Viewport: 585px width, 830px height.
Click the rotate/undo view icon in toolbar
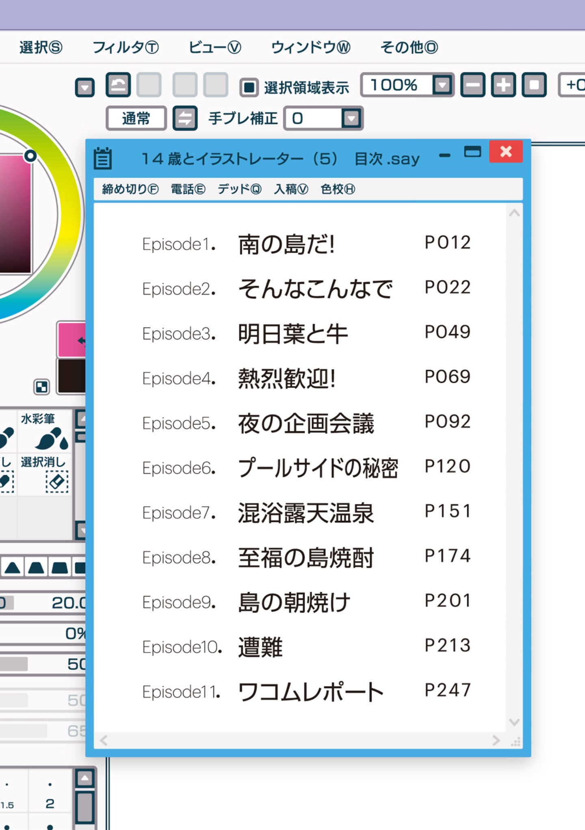118,85
